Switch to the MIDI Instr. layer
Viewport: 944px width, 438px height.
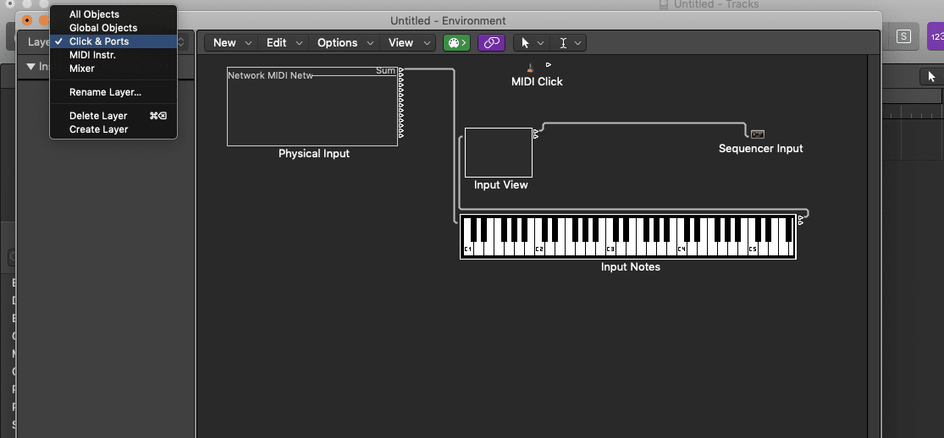pos(92,55)
